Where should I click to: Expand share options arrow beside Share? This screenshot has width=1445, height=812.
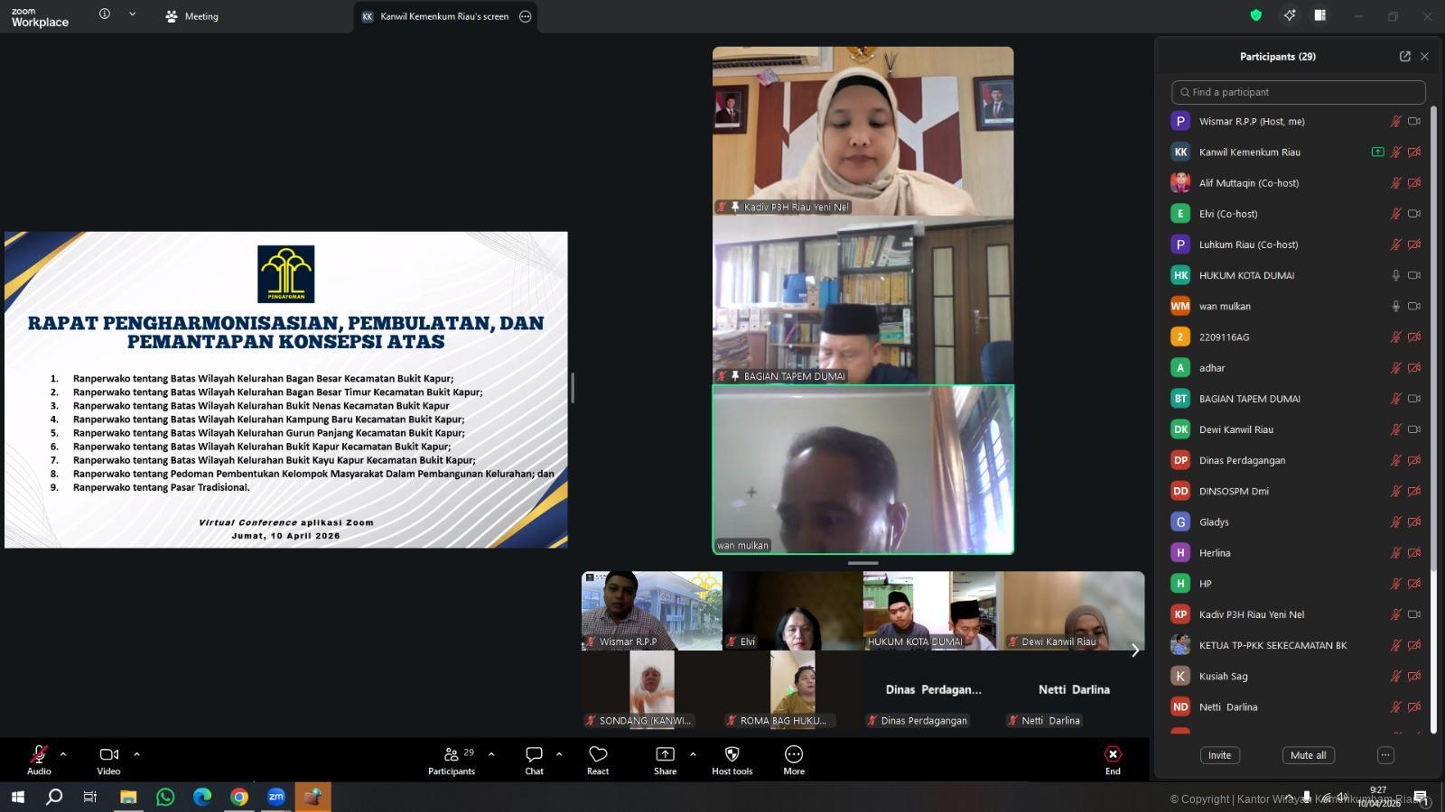(x=693, y=753)
